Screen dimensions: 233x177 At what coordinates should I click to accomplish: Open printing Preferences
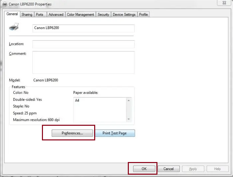(72, 133)
